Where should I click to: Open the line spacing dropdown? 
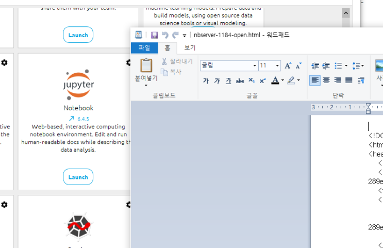pyautogui.click(x=358, y=65)
